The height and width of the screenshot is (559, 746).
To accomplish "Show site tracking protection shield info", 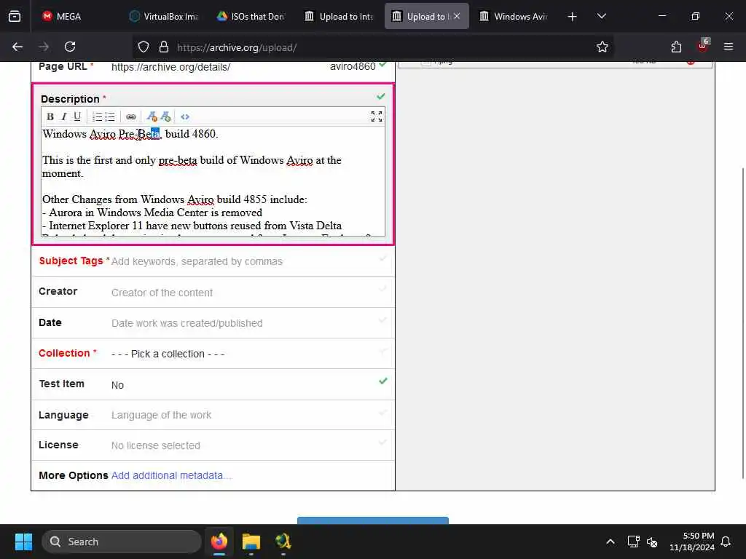I will pos(144,47).
